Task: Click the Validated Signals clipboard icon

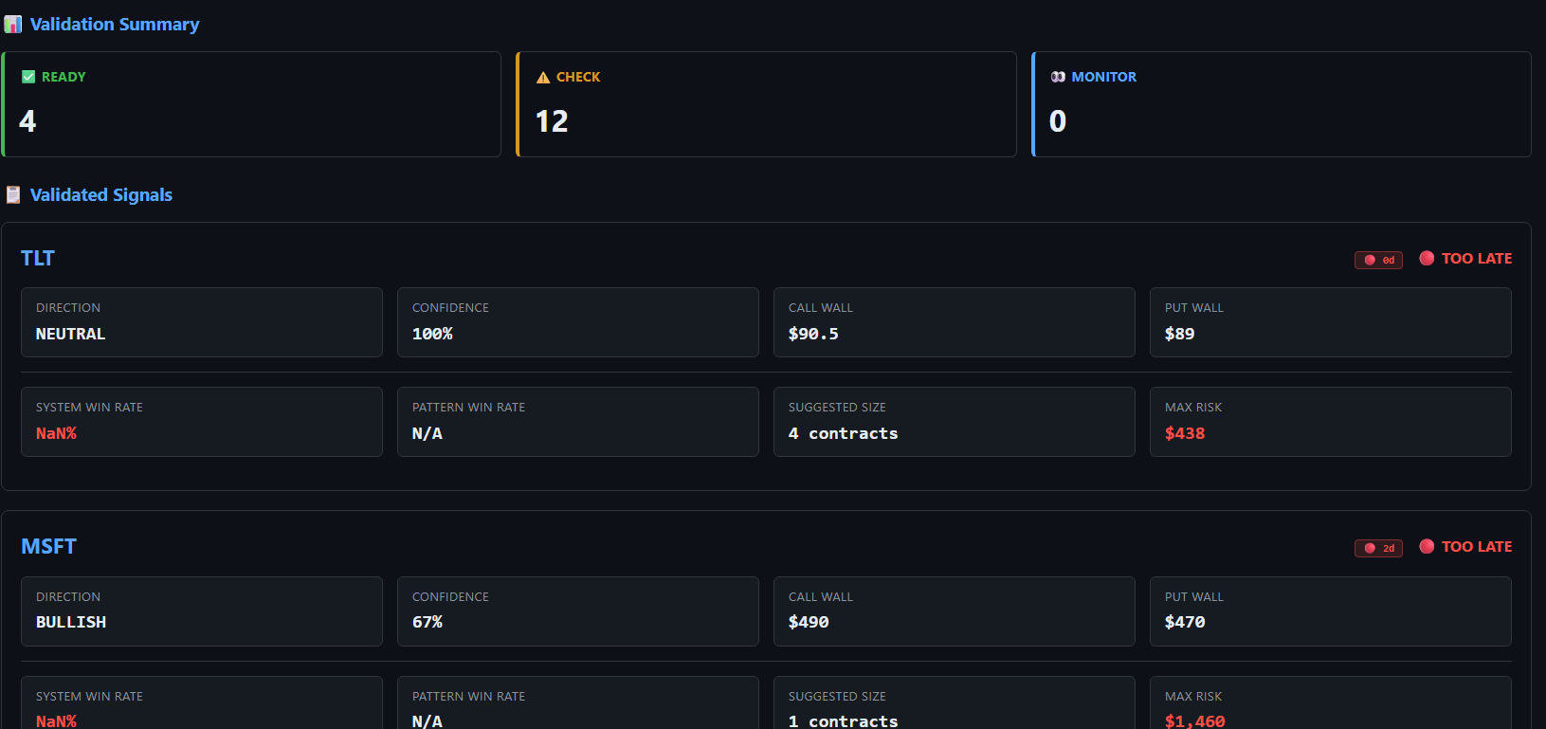Action: (13, 195)
